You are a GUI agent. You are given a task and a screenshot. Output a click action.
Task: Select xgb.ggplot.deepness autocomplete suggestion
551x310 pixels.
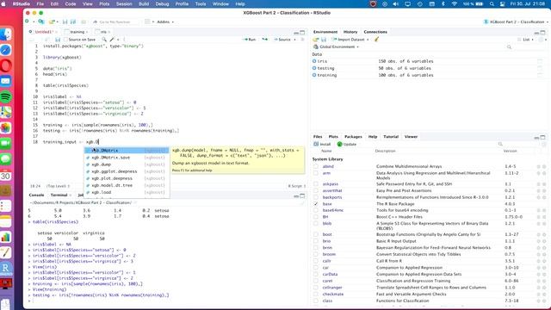point(127,171)
